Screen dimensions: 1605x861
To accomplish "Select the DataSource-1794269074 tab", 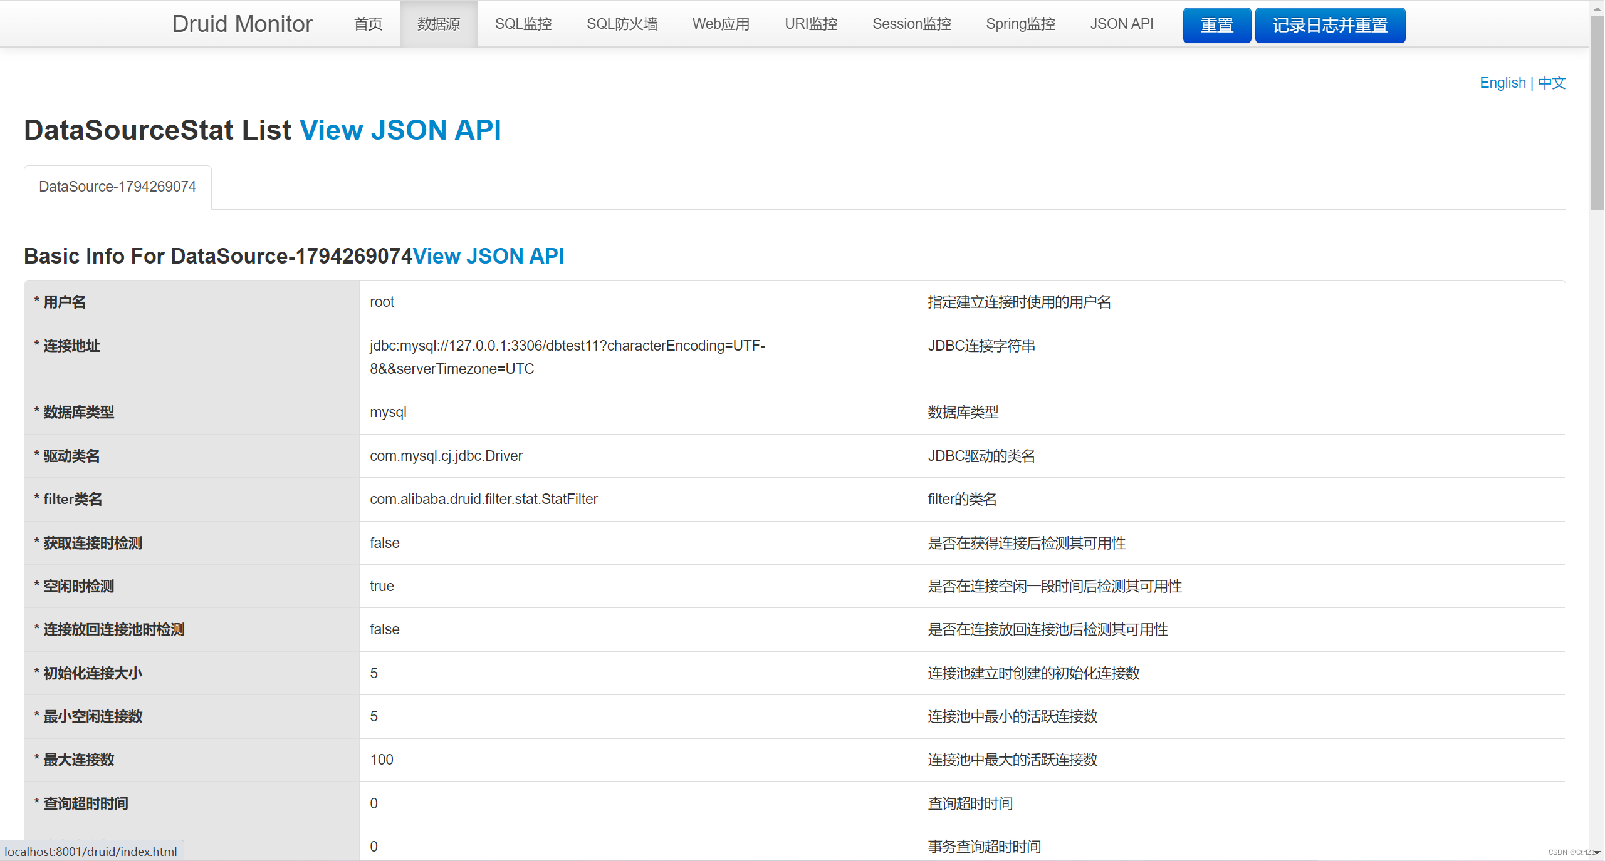I will click(x=117, y=186).
